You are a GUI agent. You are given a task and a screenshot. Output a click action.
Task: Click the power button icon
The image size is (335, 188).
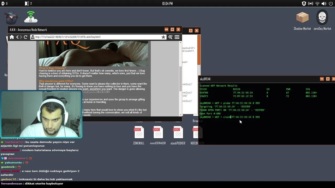click(331, 4)
